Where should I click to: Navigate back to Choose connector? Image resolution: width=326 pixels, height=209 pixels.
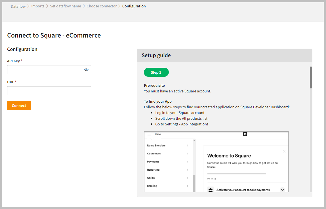coord(102,6)
